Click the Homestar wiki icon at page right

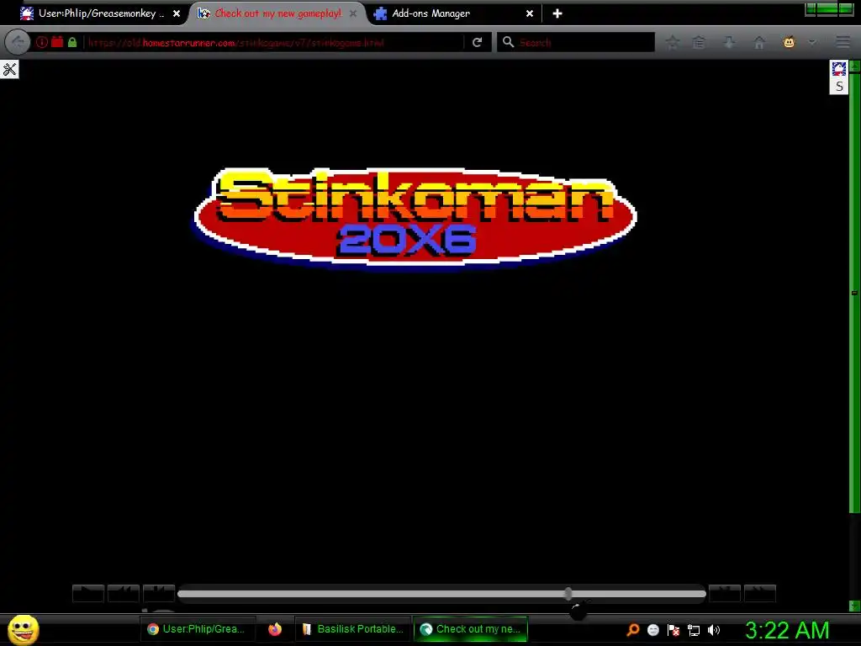[x=839, y=69]
